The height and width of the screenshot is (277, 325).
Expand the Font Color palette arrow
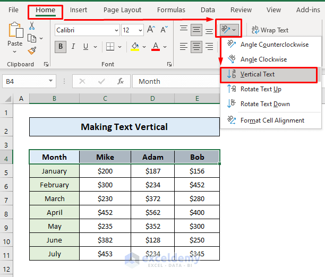(x=165, y=47)
